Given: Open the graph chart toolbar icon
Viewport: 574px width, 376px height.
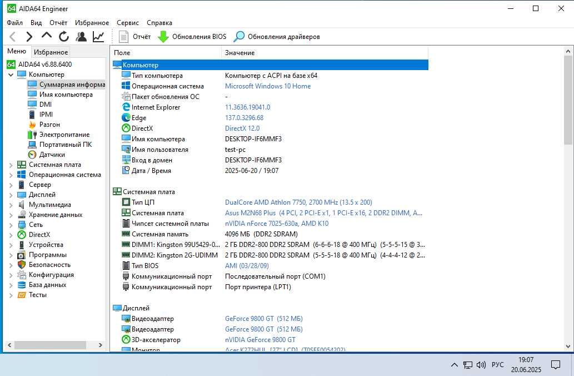Looking at the screenshot, I should 98,37.
